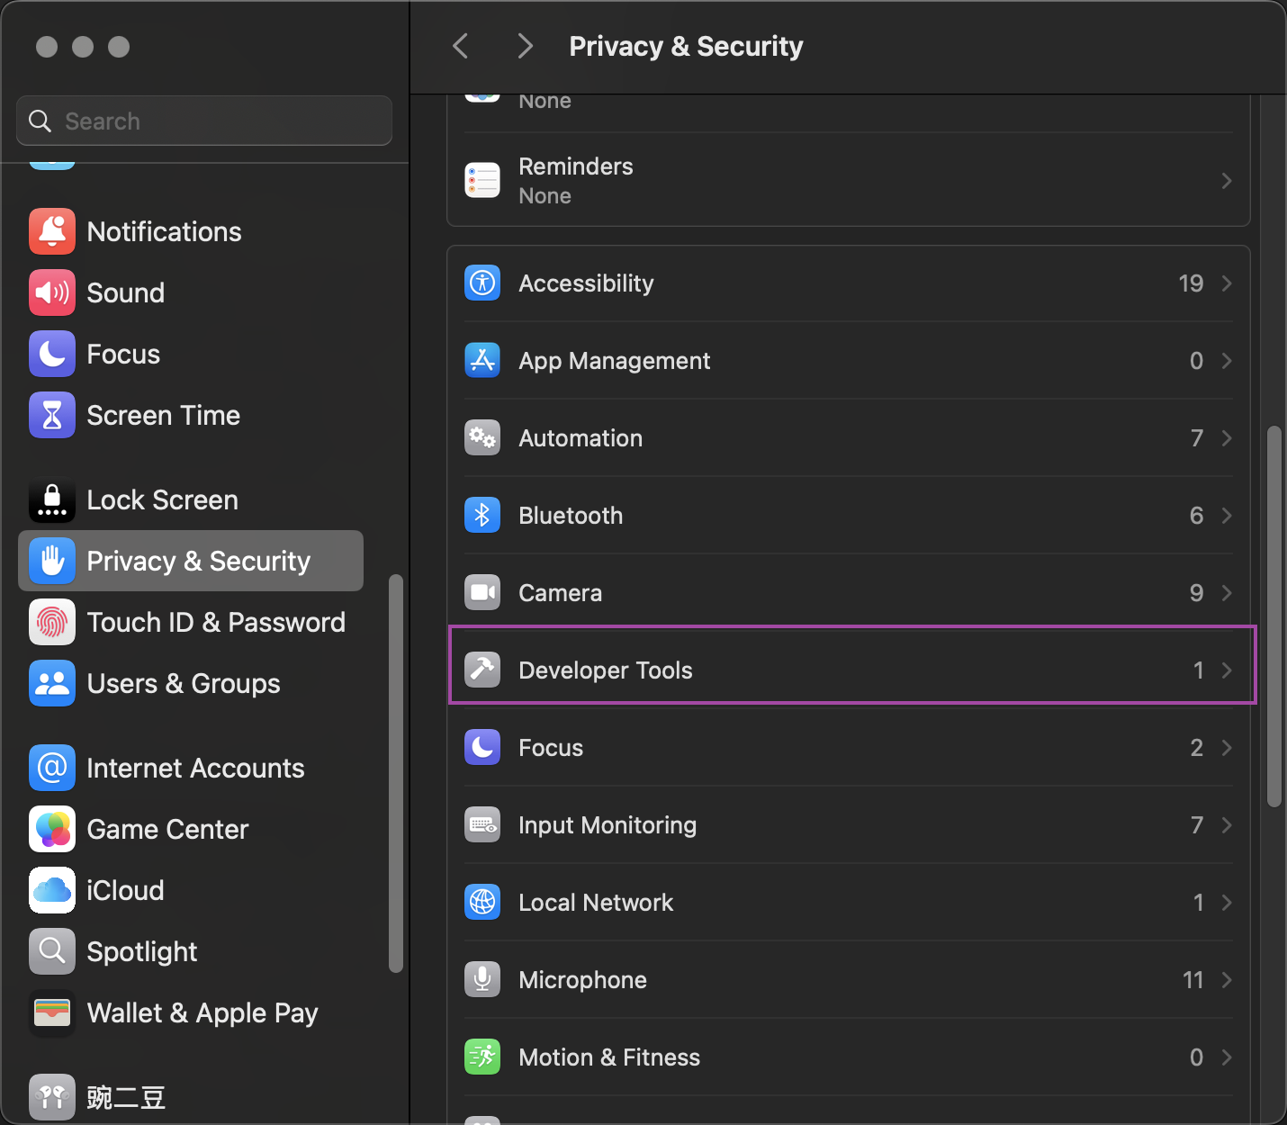Open Developer Tools row chevron

(1227, 670)
